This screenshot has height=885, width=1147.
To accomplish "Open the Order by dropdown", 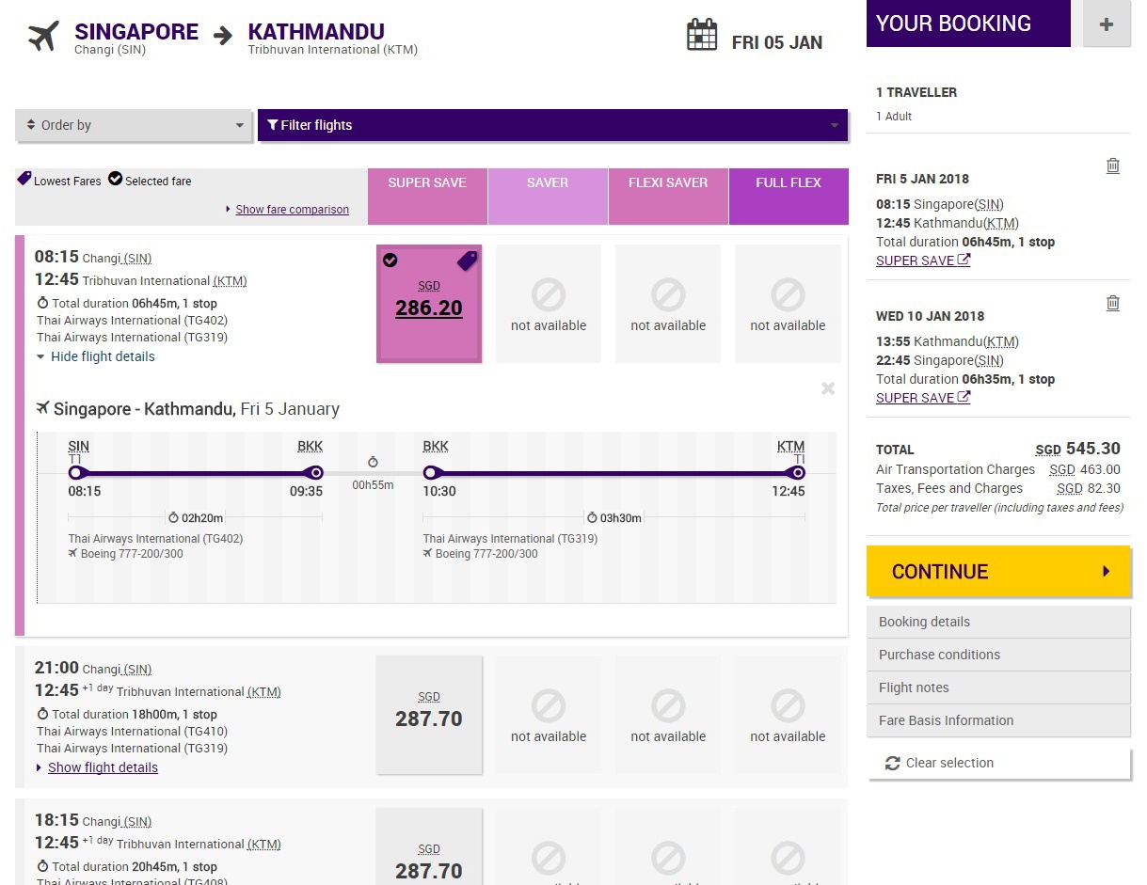I will (134, 125).
